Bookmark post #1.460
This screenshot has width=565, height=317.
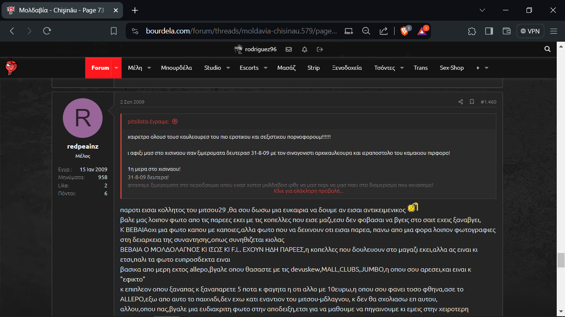[472, 102]
